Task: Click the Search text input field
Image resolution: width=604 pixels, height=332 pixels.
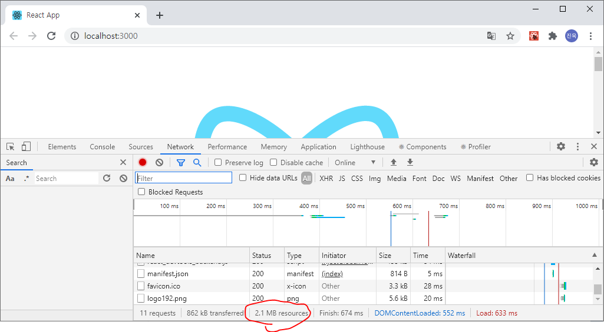Action: (67, 178)
